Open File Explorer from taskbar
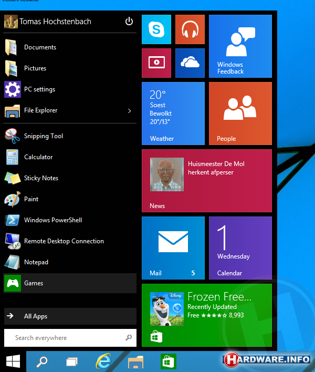This screenshot has height=372, width=315. pyautogui.click(x=135, y=362)
